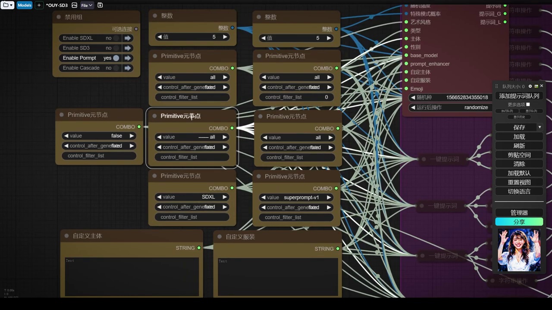The height and width of the screenshot is (310, 552).
Task: Click the Emoji input port
Action: pyautogui.click(x=406, y=89)
